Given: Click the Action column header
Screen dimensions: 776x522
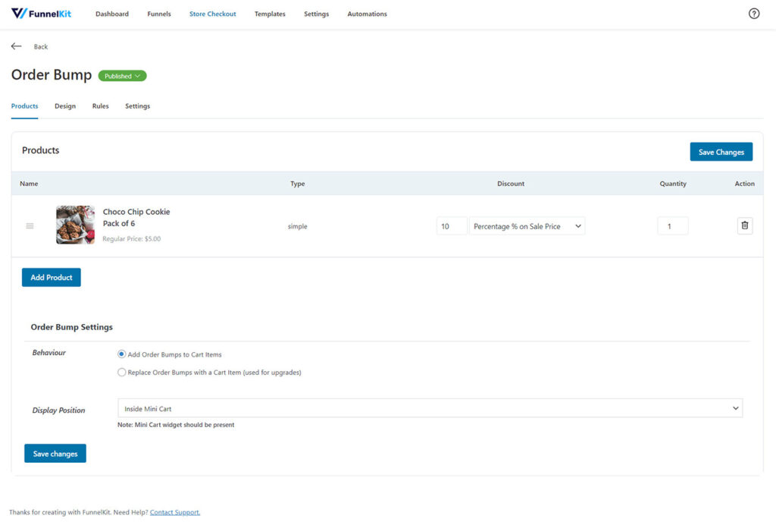Looking at the screenshot, I should click(x=744, y=184).
